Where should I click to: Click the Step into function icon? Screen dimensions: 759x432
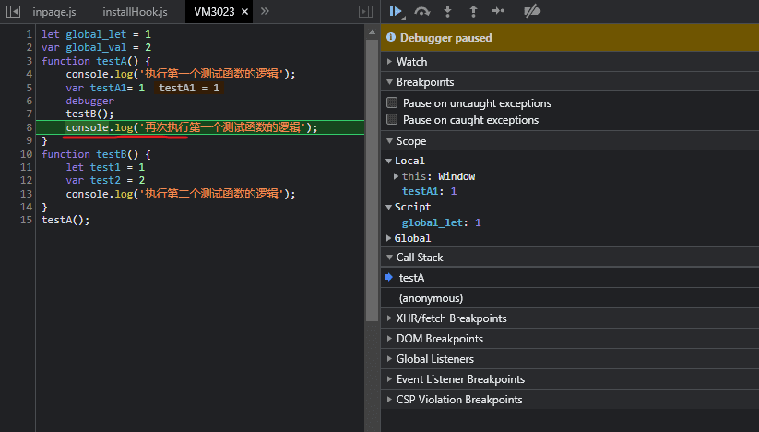click(448, 11)
